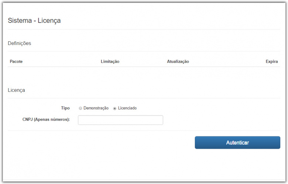Click the Atualização column header

coord(178,62)
